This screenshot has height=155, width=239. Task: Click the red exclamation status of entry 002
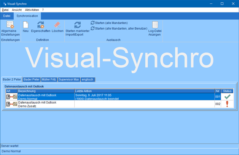click(227, 104)
